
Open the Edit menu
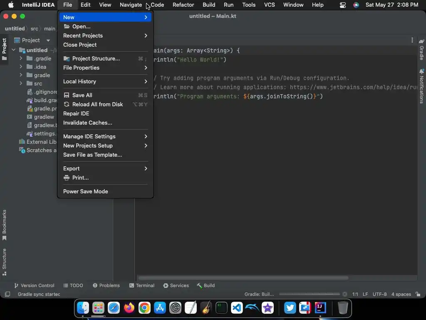[85, 5]
